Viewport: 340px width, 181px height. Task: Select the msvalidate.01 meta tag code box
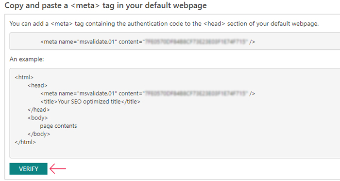[175, 42]
